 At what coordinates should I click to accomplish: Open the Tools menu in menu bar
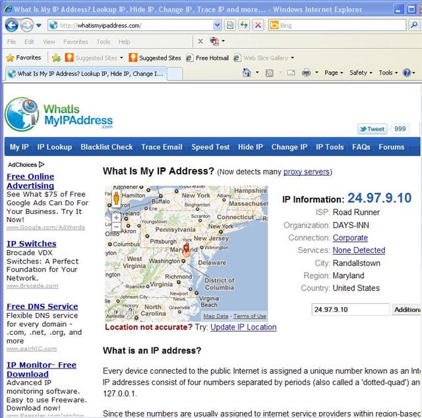coord(104,42)
